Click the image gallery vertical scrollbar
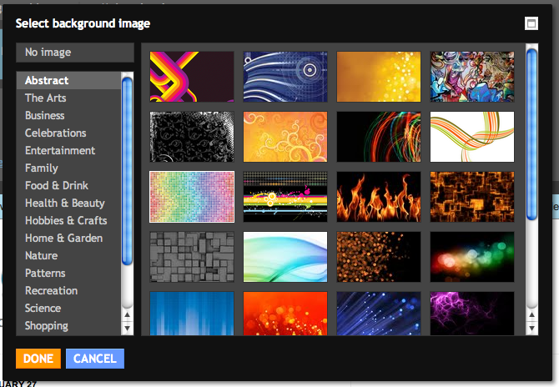This screenshot has width=559, height=387. (531, 133)
